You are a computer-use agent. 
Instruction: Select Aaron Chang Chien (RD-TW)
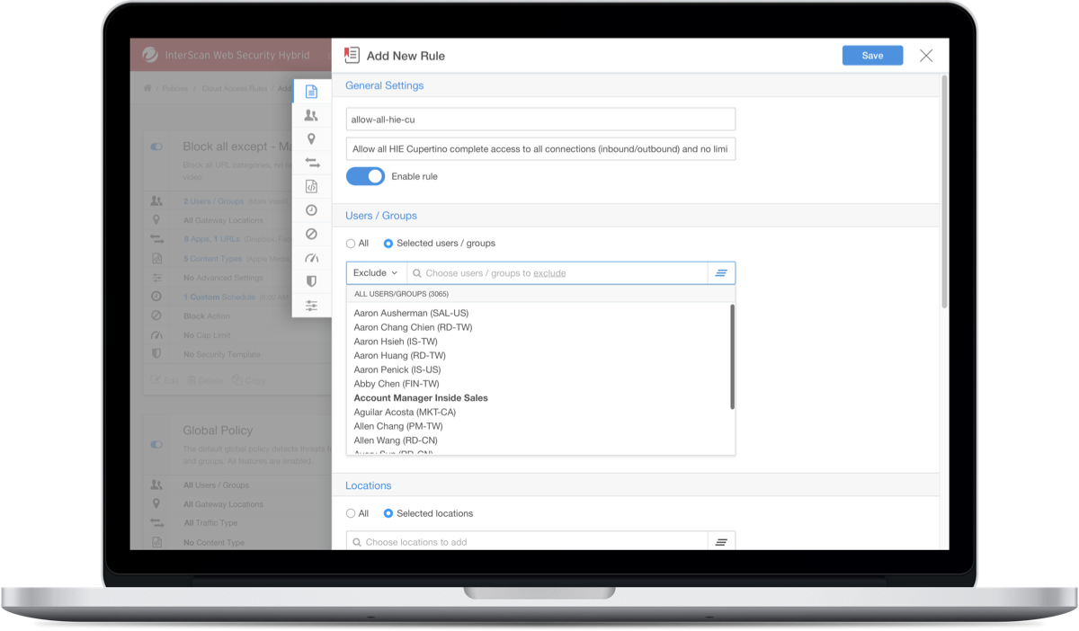(413, 327)
